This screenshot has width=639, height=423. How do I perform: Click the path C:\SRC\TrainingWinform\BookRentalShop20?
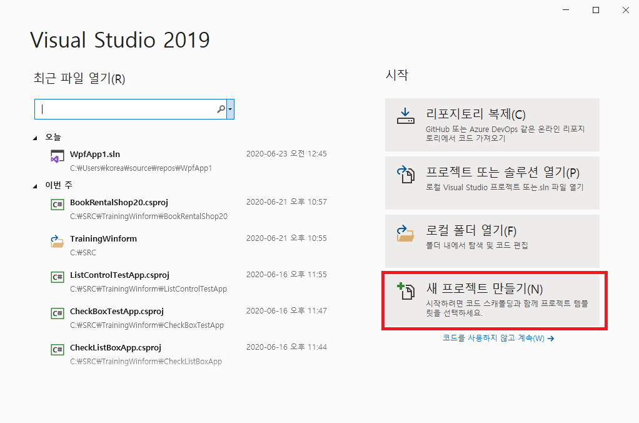[x=149, y=216]
